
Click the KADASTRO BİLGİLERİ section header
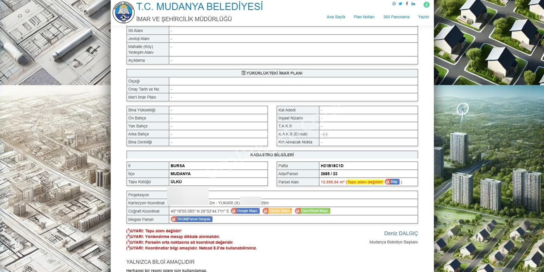pos(272,155)
